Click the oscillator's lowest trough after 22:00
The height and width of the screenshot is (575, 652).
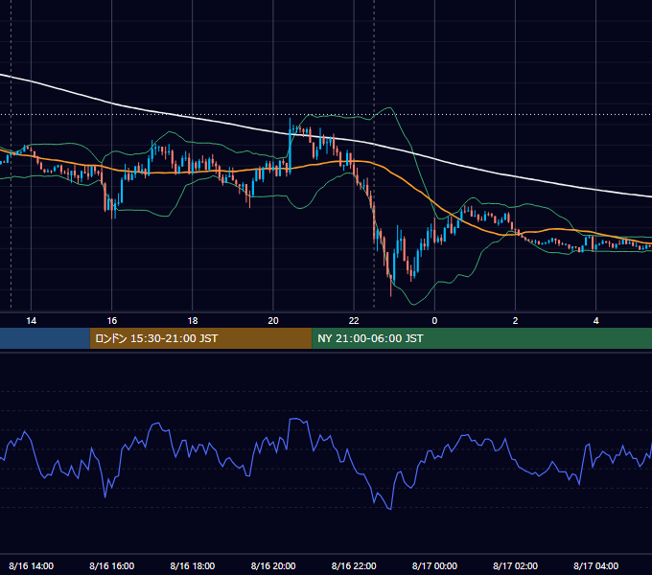[390, 508]
